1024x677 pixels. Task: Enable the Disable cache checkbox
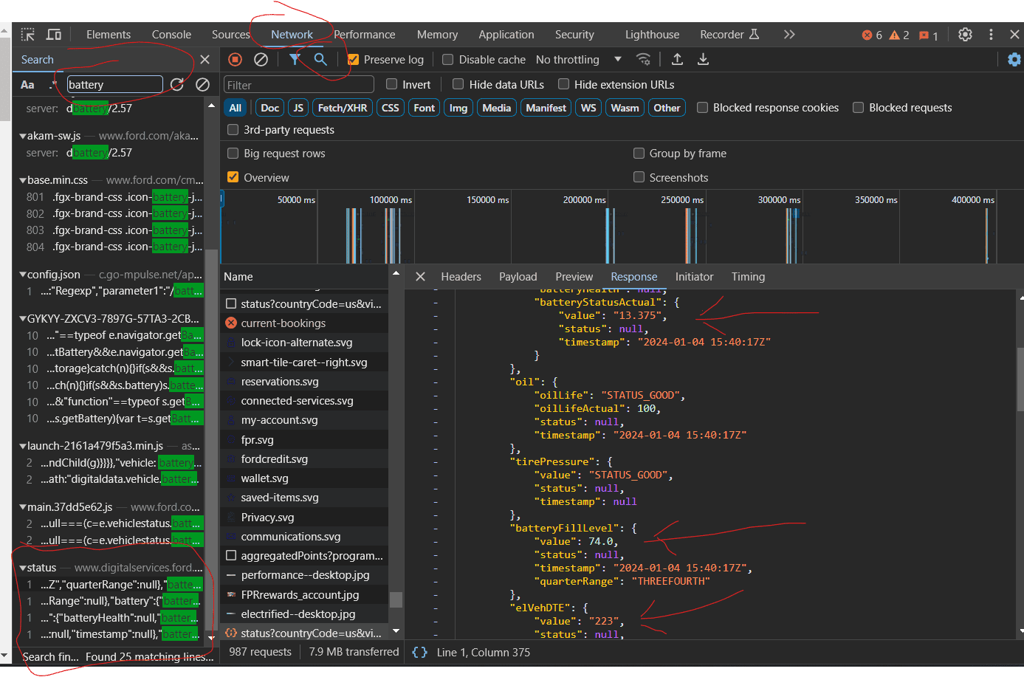pyautogui.click(x=447, y=60)
